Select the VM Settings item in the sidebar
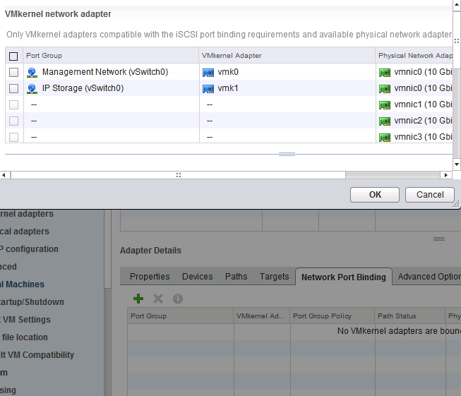Image resolution: width=461 pixels, height=396 pixels. 25,320
